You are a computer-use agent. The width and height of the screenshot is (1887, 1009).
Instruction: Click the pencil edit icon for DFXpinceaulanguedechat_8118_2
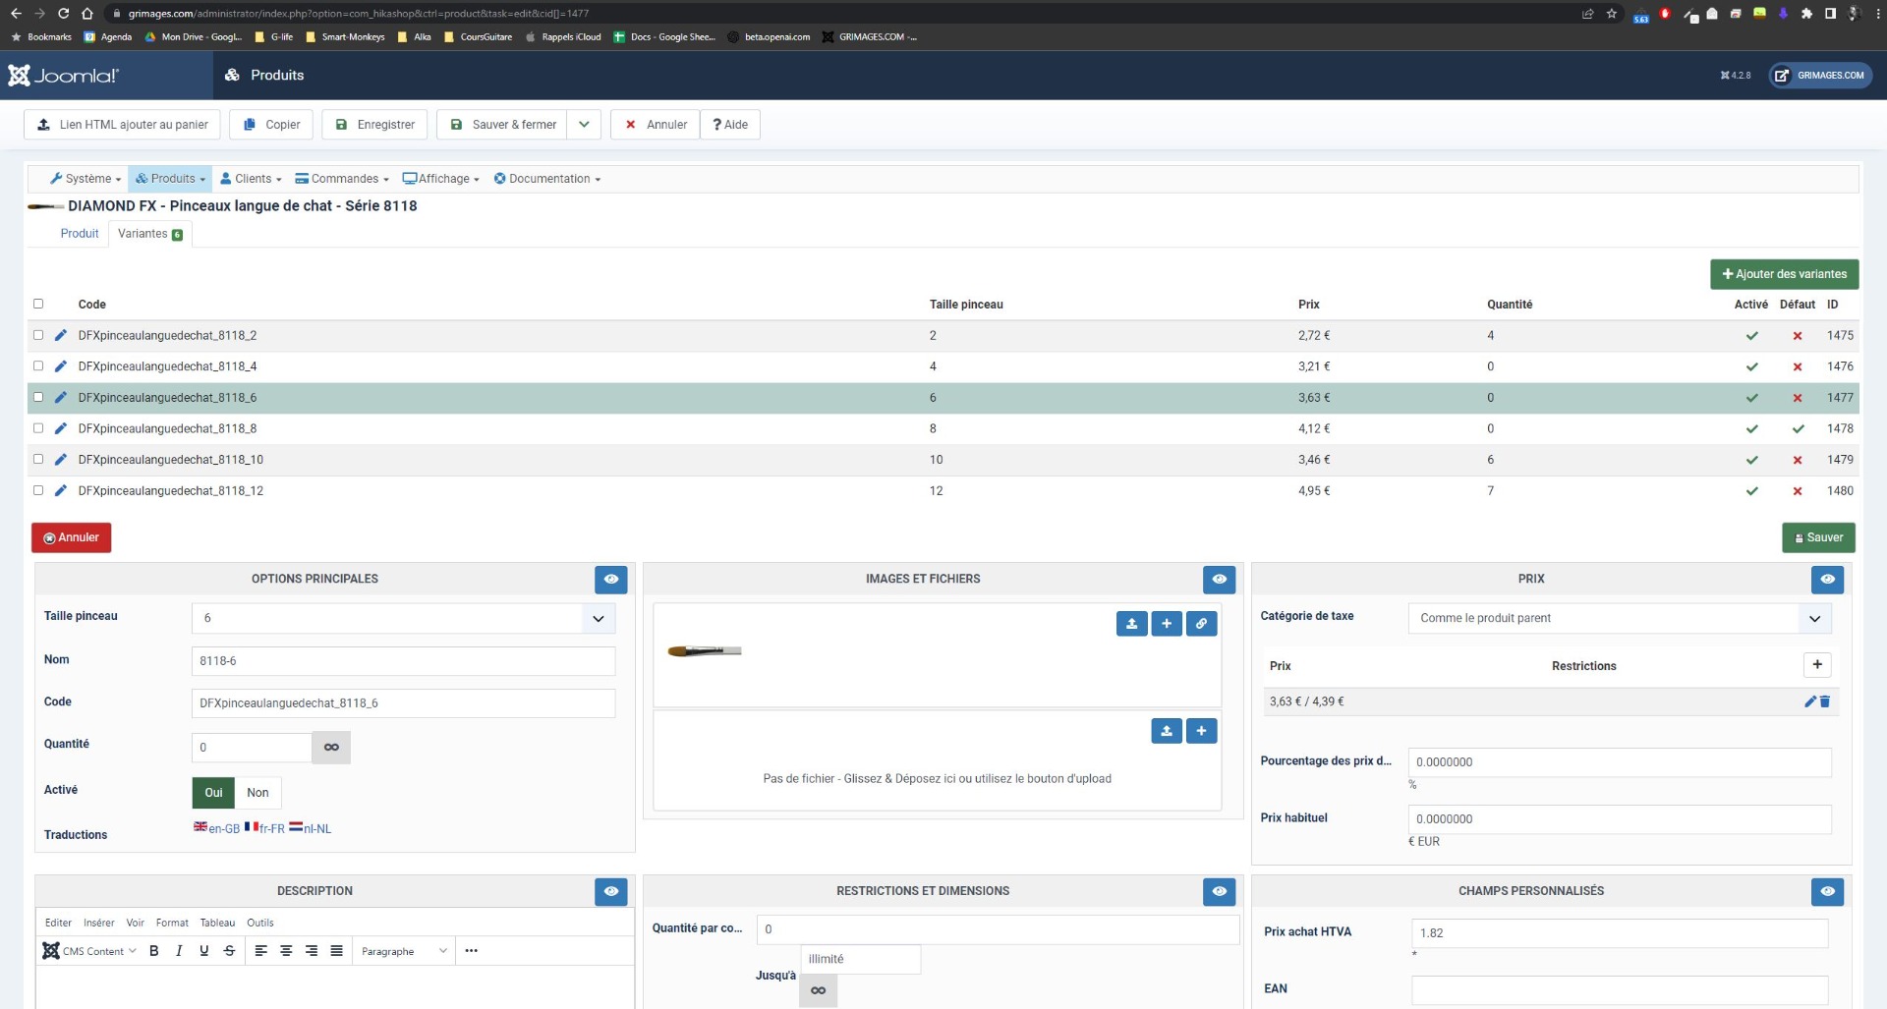[61, 335]
